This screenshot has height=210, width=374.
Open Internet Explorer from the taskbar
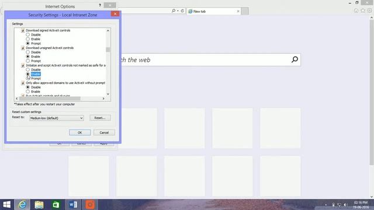(22, 205)
